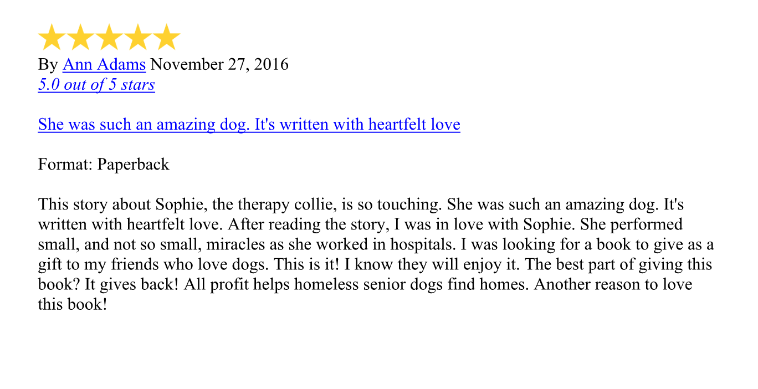The height and width of the screenshot is (389, 758).
Task: Click the fifth (last) rating star
Action: pyautogui.click(x=166, y=37)
